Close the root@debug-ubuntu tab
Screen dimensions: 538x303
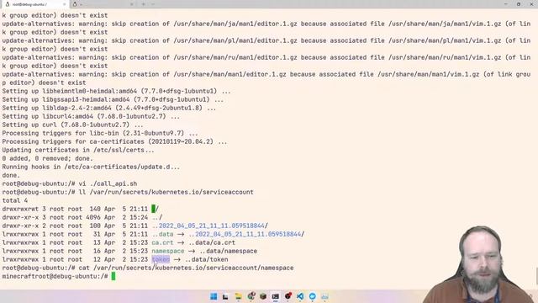[x=64, y=4]
